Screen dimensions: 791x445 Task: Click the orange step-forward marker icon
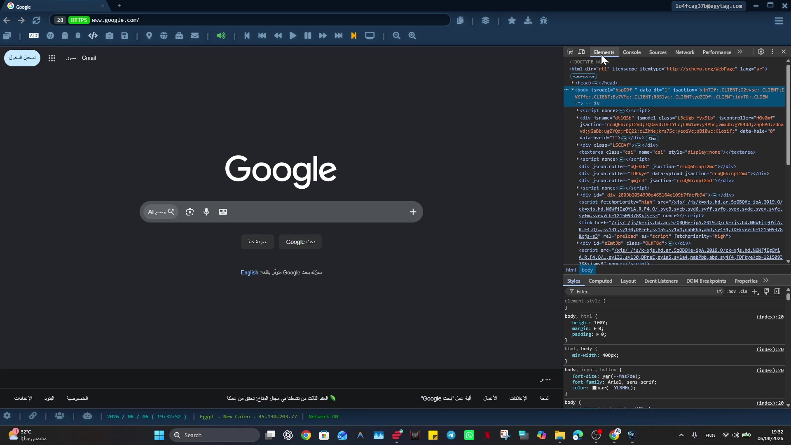[353, 36]
